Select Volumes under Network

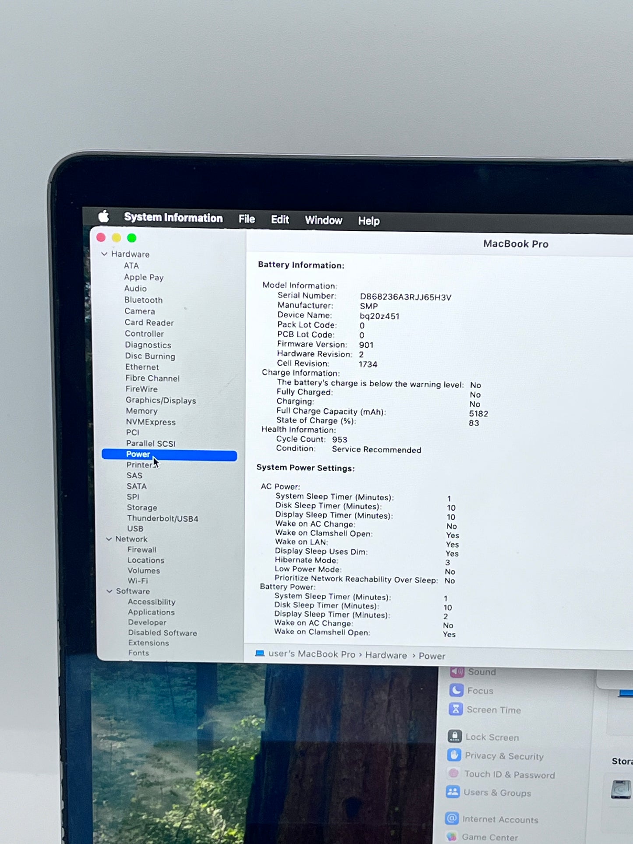[144, 571]
